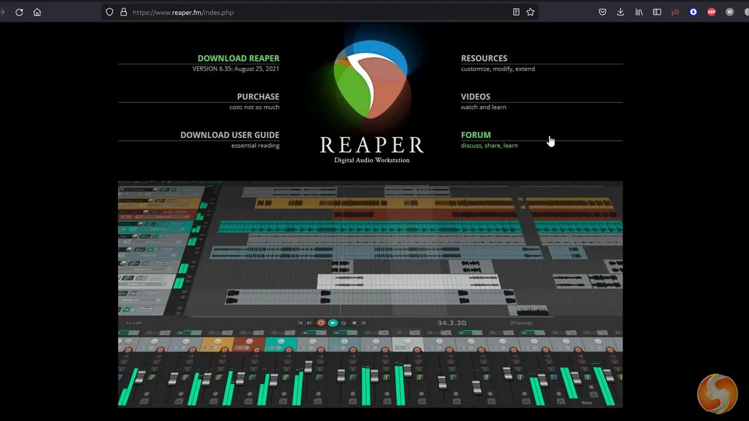Screen dimensions: 749x421
Task: Click the "discuss, share, learn" text
Action: (x=489, y=146)
